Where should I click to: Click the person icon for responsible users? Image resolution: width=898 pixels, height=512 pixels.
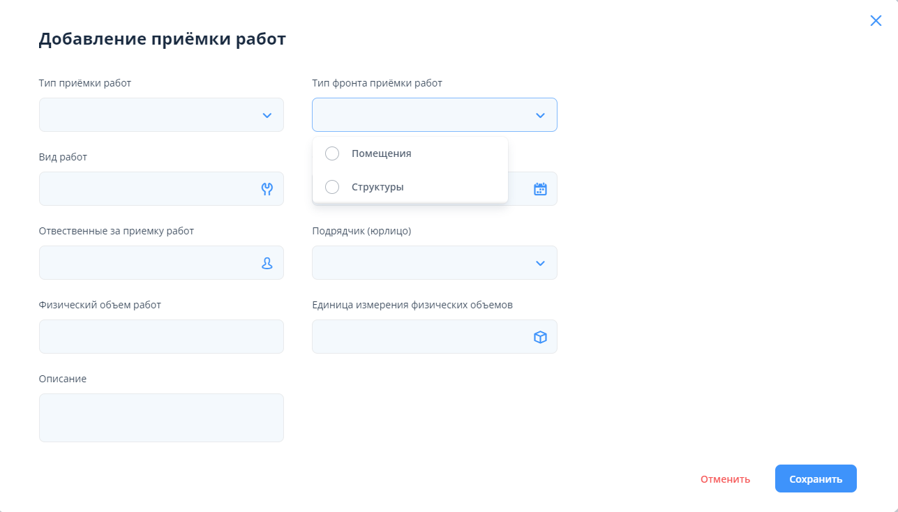[267, 263]
